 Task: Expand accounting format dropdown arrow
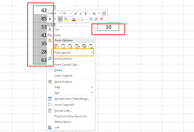pyautogui.click(x=90, y=14)
